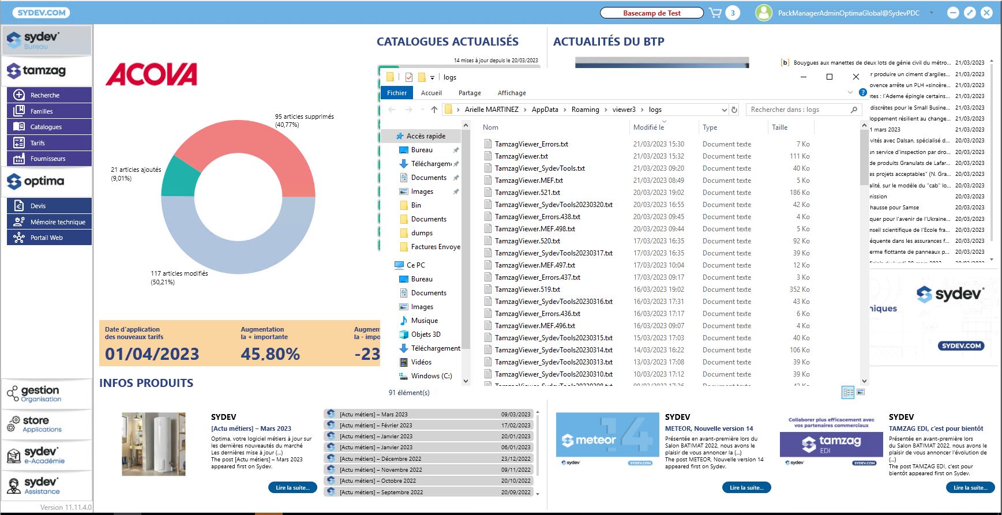Click Lire la suite under Actu métiers Mars 2023
The image size is (1002, 515).
[292, 488]
